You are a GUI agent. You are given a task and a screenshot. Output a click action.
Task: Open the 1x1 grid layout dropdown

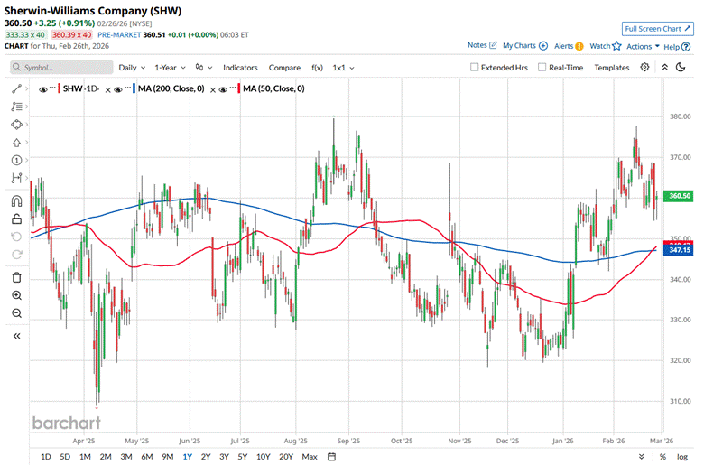click(x=343, y=68)
